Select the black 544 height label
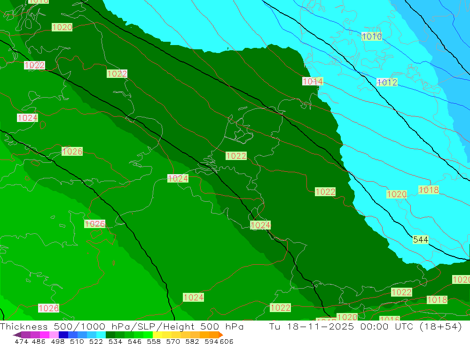The width and height of the screenshot is (470, 344). (x=421, y=239)
